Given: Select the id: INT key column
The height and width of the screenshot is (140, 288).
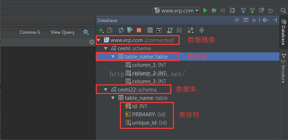Looking at the screenshot, I should click(x=136, y=106).
